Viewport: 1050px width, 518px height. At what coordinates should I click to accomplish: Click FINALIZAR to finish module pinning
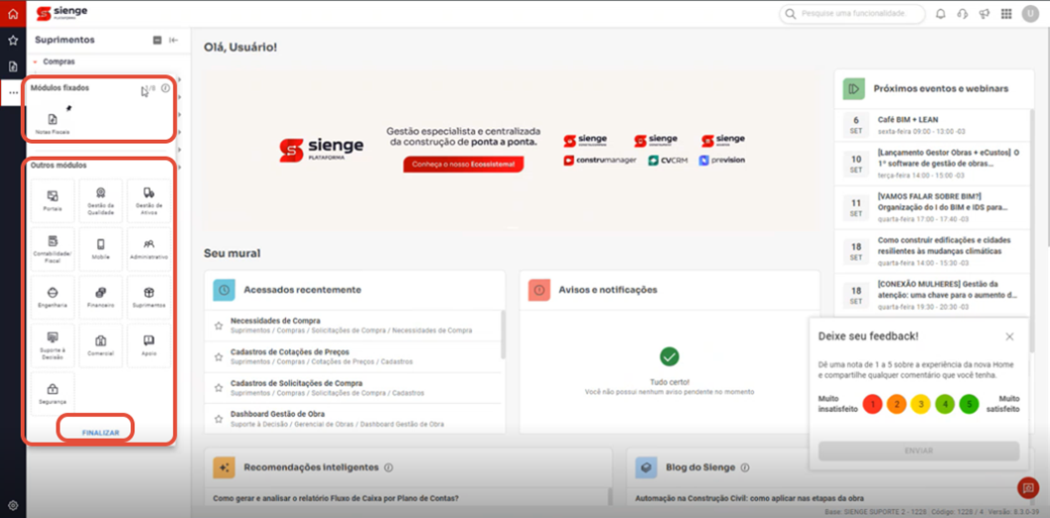pos(100,433)
